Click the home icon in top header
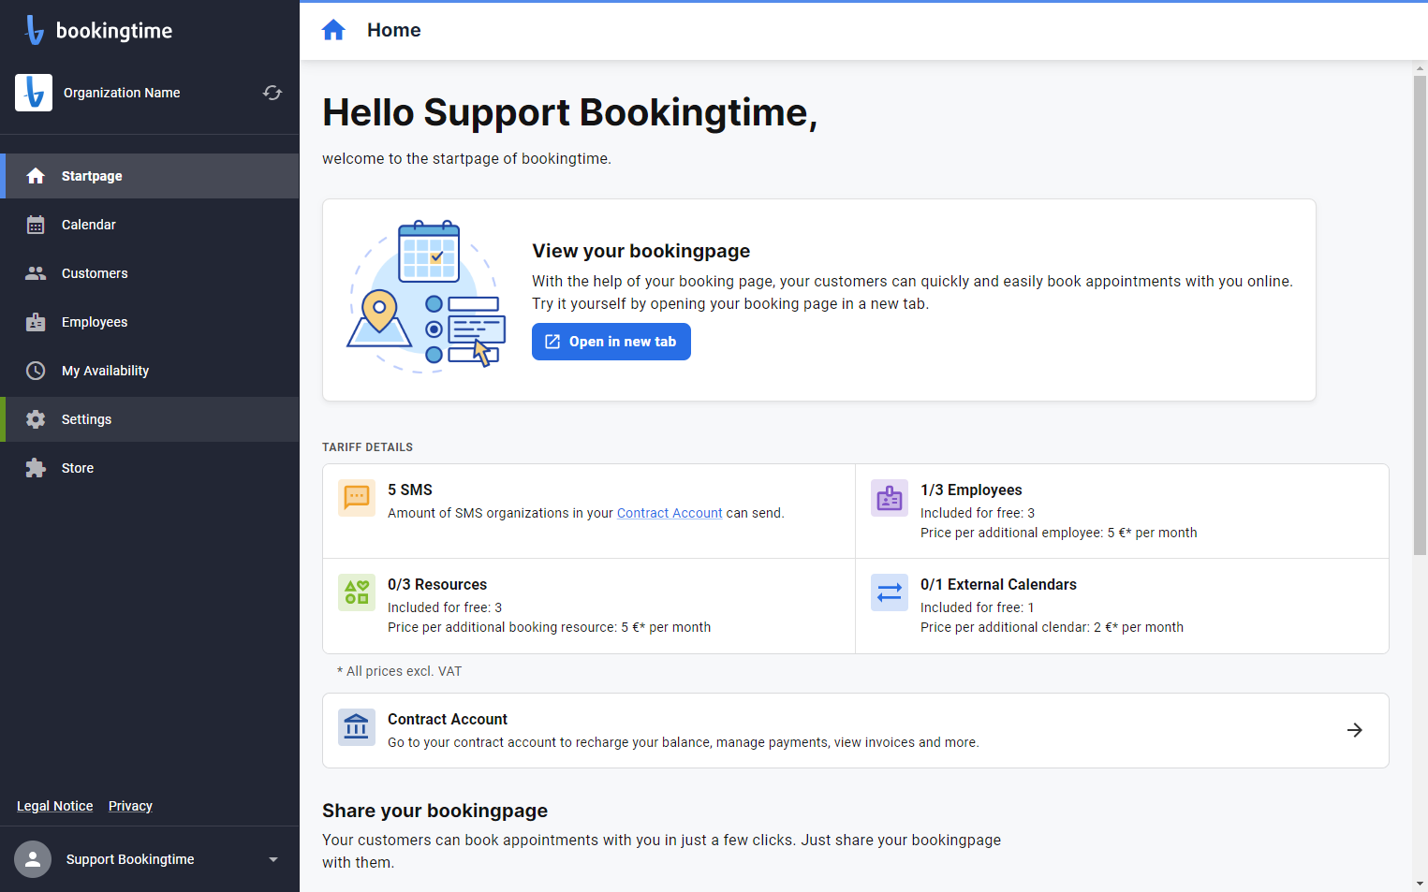The width and height of the screenshot is (1428, 892). click(333, 30)
